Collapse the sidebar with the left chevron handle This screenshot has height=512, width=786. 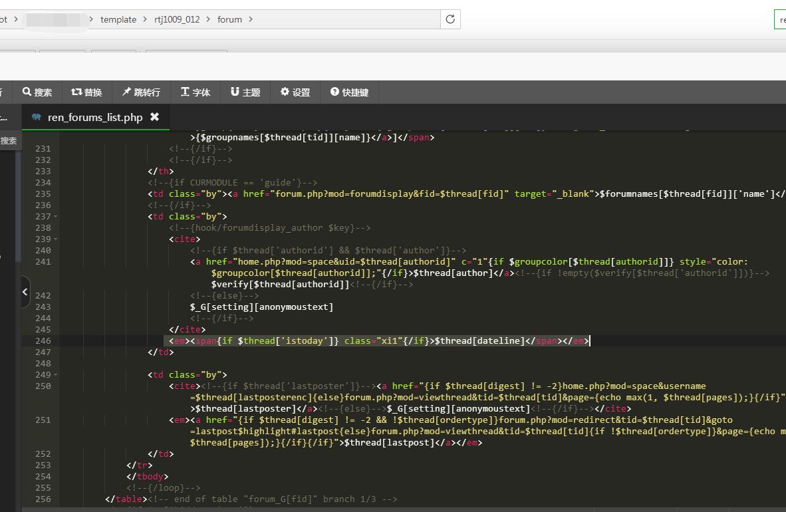pyautogui.click(x=25, y=291)
